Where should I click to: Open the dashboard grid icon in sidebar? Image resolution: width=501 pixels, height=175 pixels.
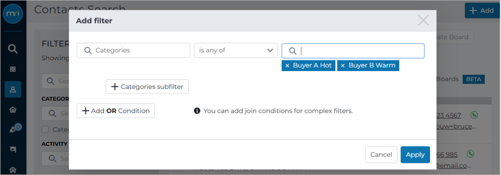(13, 69)
